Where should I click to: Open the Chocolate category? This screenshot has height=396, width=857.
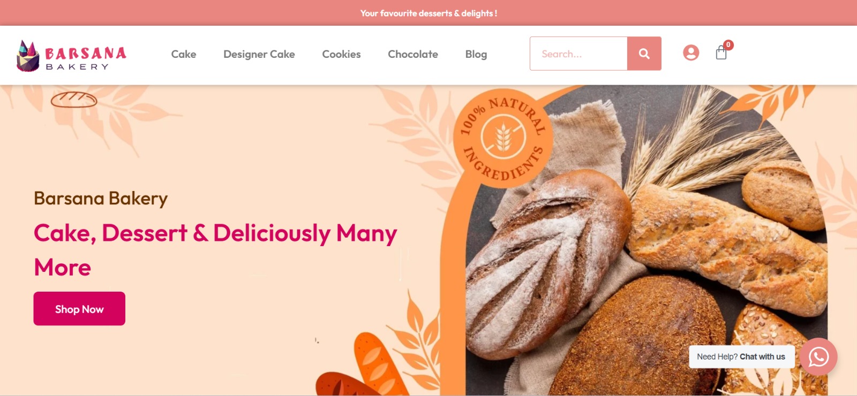[x=413, y=54]
